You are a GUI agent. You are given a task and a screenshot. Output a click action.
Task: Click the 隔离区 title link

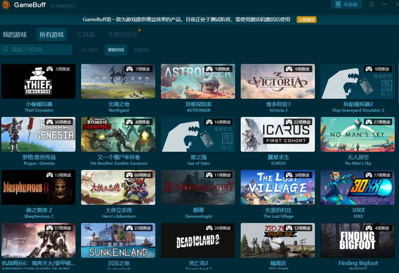[278, 263]
